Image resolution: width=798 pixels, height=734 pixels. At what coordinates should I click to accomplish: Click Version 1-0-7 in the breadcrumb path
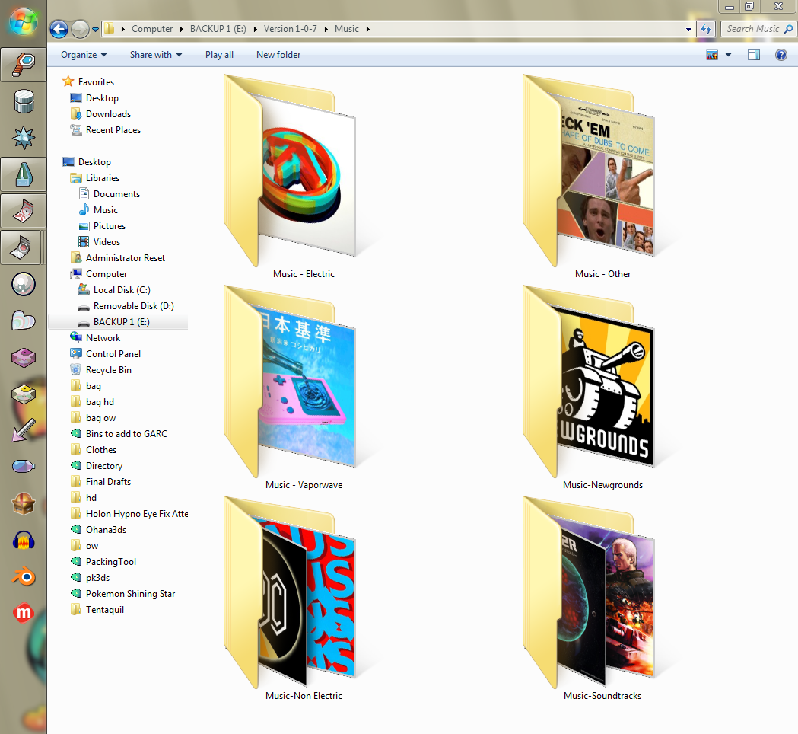point(290,29)
